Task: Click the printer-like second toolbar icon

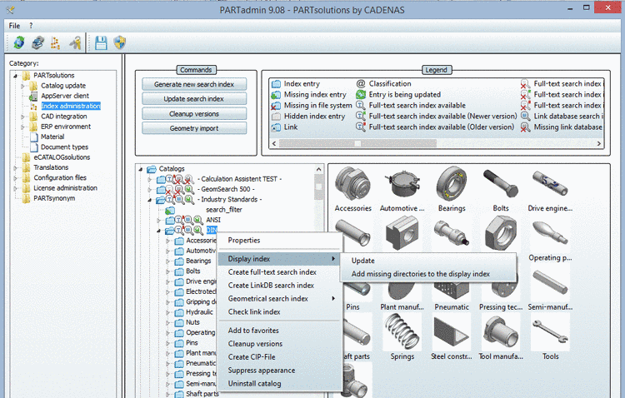Action: click(37, 42)
